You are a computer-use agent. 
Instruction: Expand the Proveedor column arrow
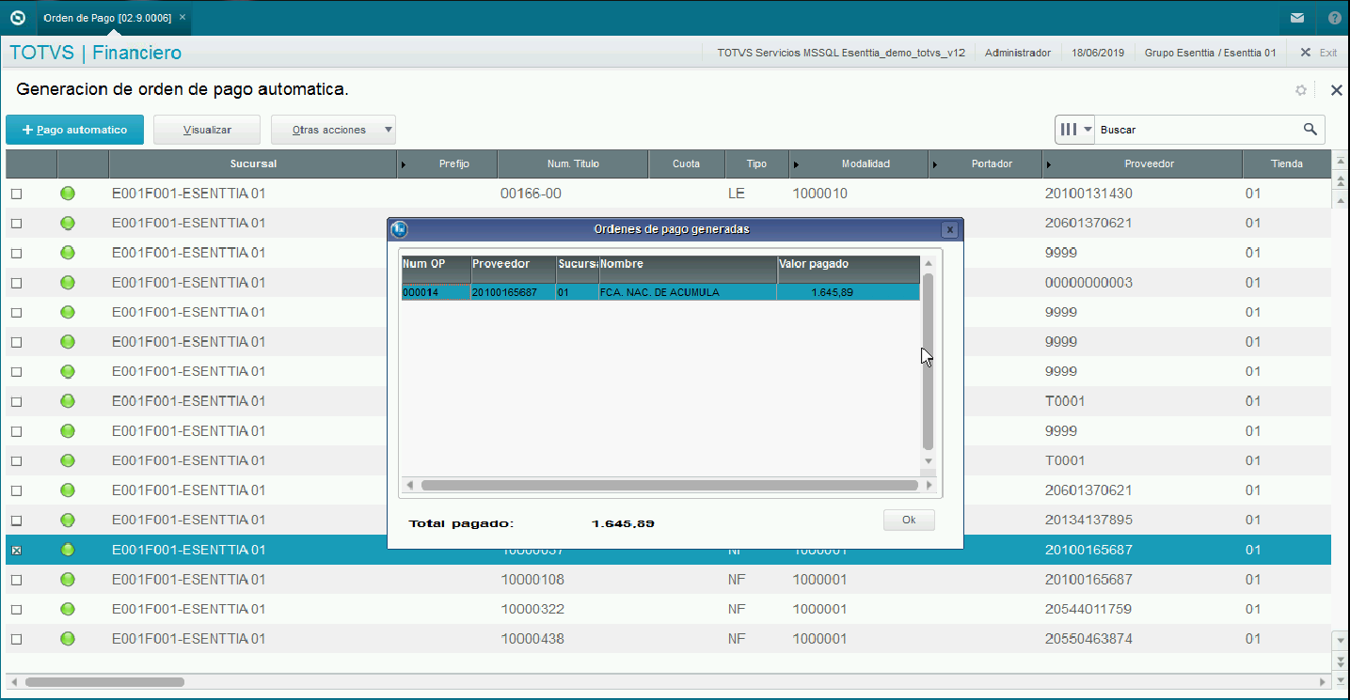pos(1048,164)
